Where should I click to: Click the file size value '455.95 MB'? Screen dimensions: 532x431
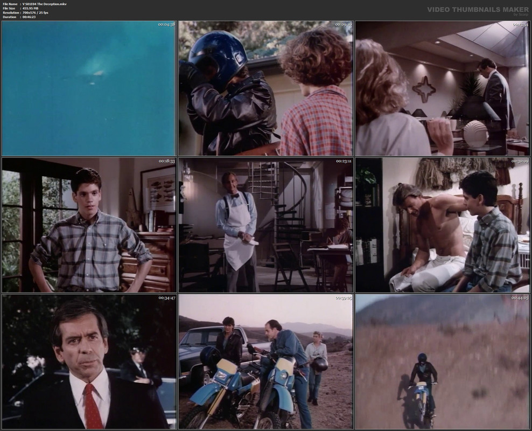click(31, 8)
